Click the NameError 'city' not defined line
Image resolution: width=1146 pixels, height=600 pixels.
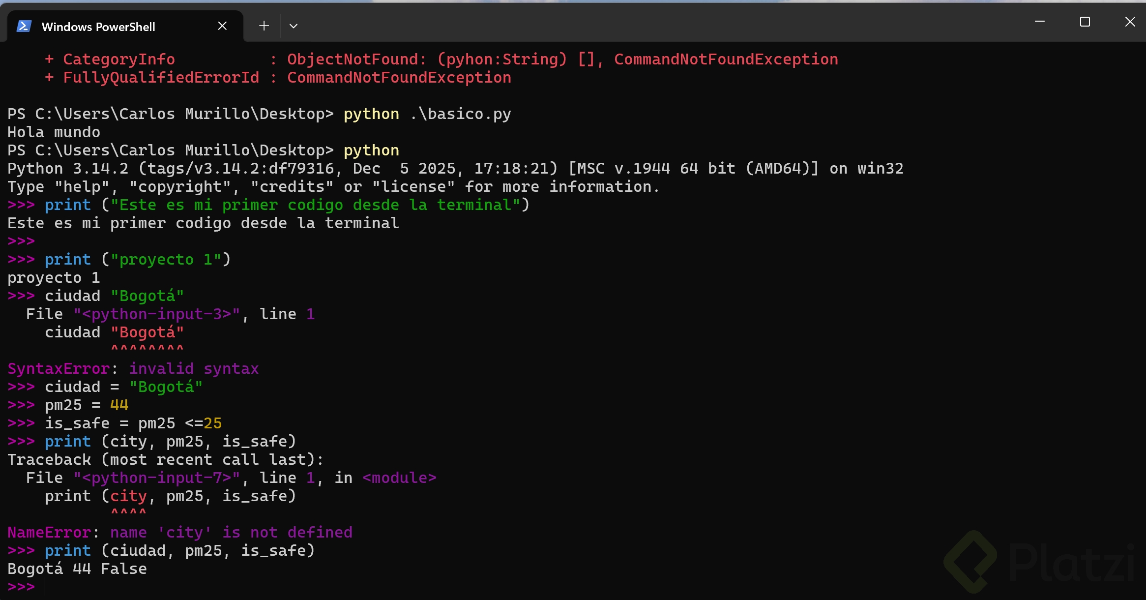(180, 533)
